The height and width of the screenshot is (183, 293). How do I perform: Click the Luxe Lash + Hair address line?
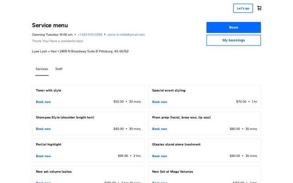(81, 51)
